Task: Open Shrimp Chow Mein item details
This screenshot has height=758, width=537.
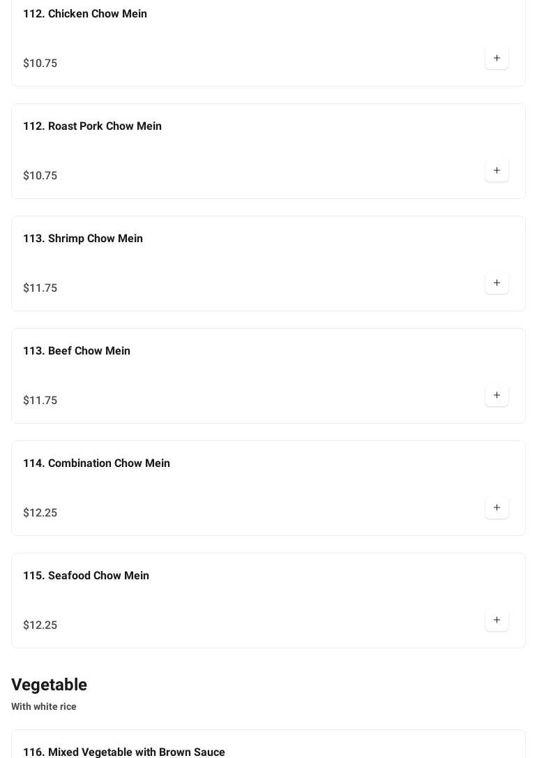Action: 83,239
